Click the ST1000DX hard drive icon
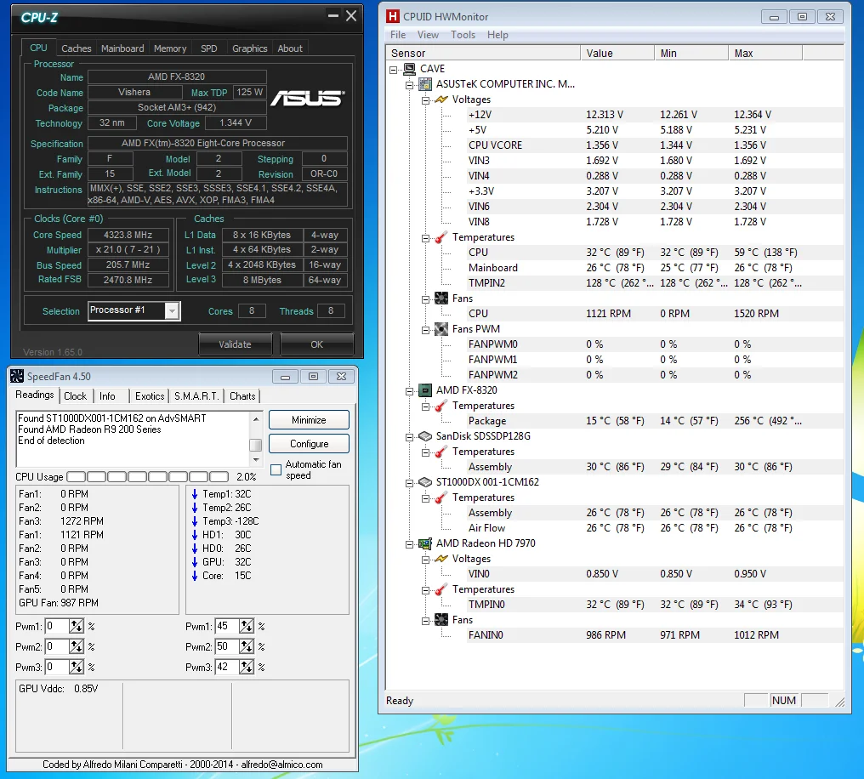The image size is (864, 779). coord(425,482)
